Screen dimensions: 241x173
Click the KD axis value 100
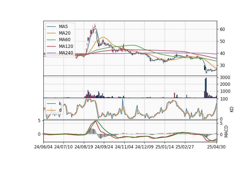224,99
